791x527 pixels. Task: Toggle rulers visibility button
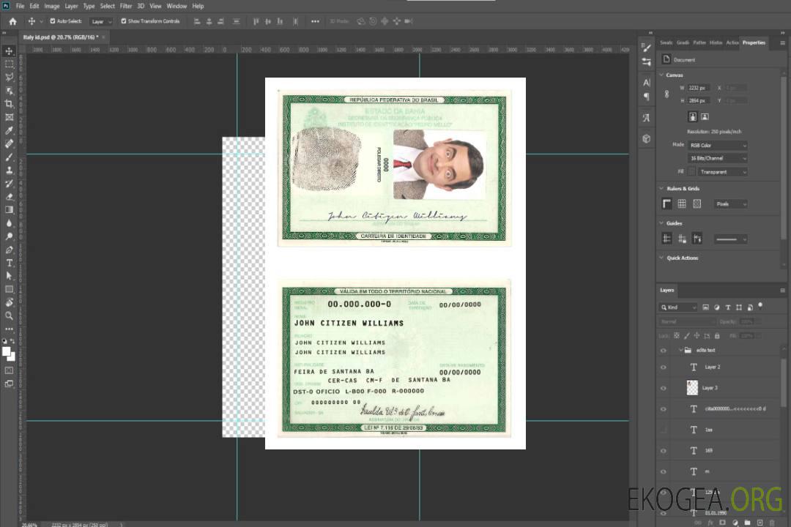coord(667,203)
